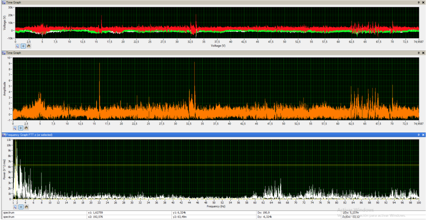Select the Voltage Time Graph title bar
This screenshot has height=221, width=428.
tap(214, 2)
